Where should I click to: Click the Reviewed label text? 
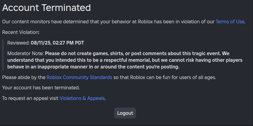18,43
